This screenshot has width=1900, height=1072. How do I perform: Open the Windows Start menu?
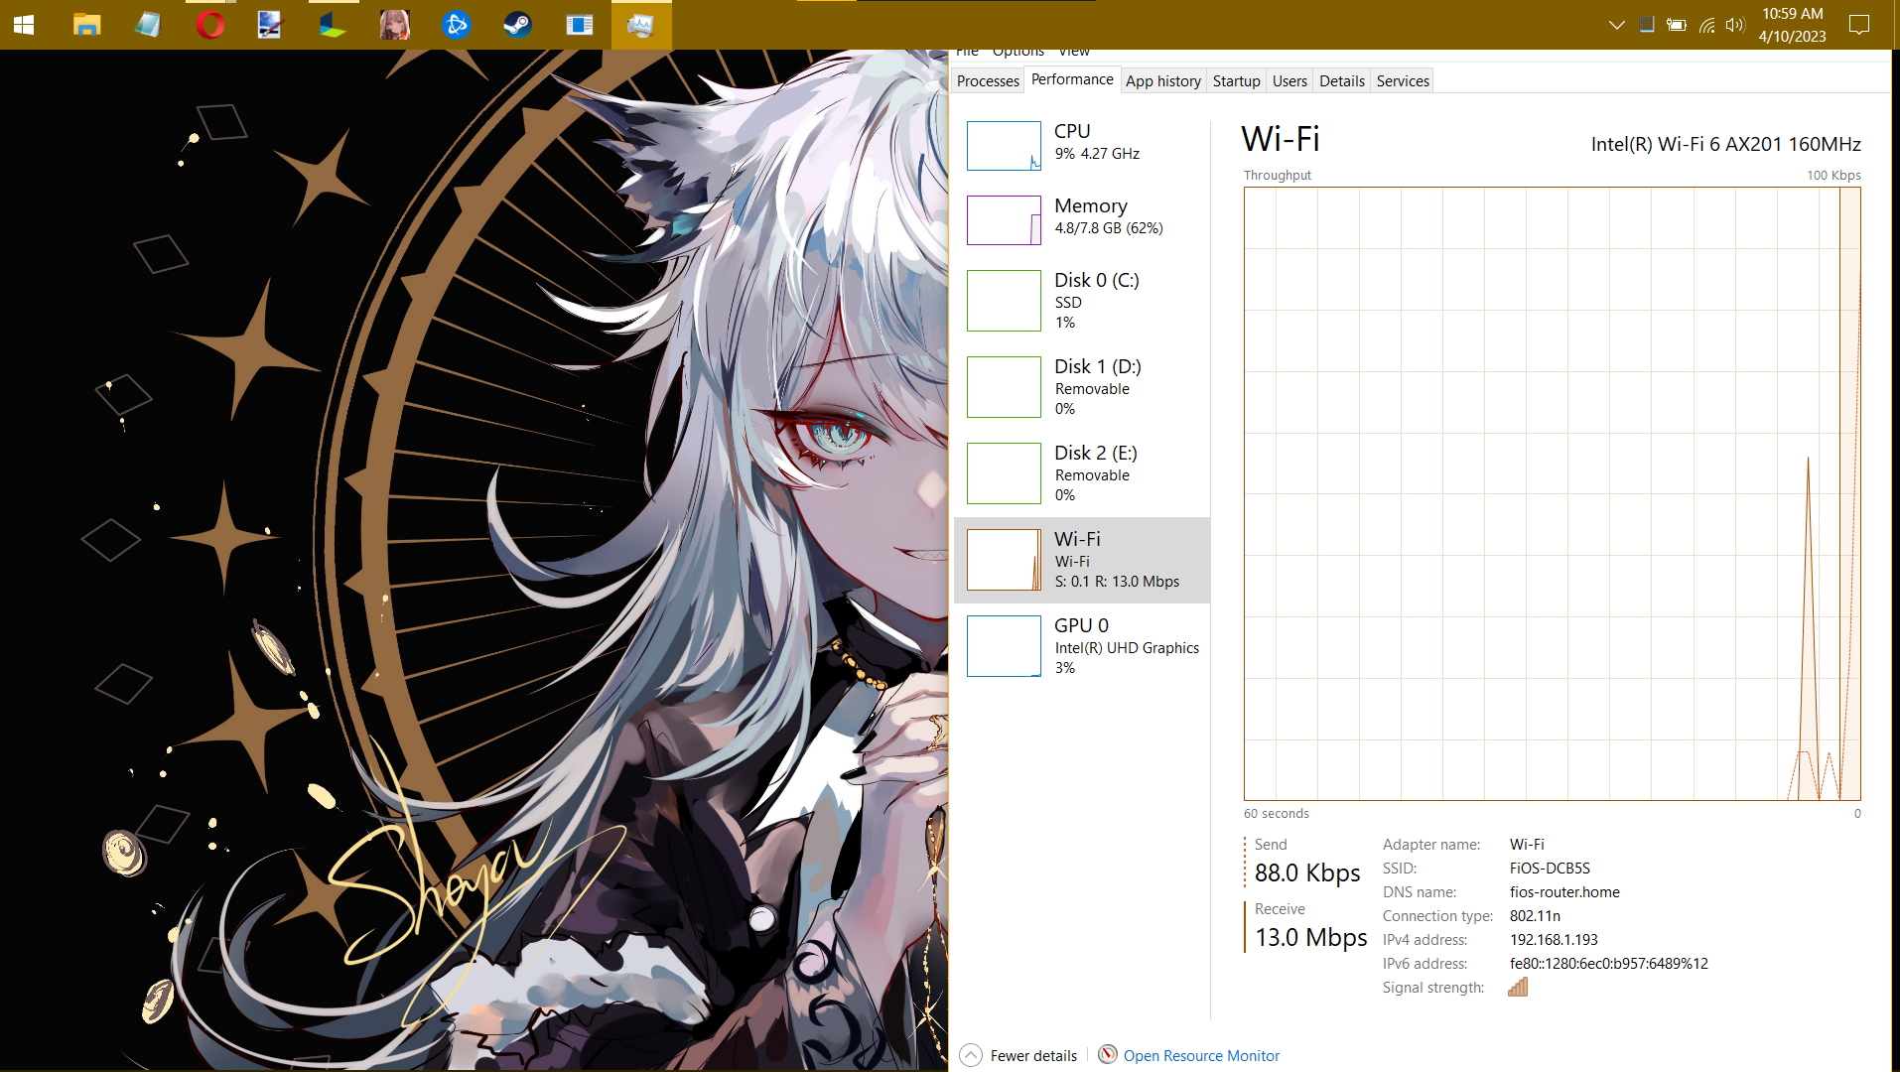coord(24,25)
